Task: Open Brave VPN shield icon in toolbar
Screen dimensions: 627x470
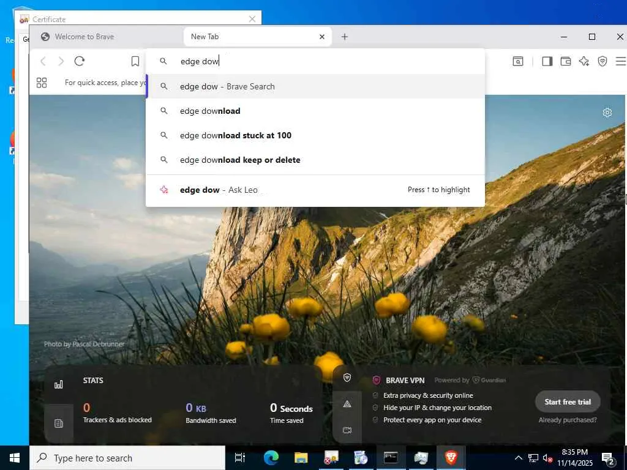Action: coord(603,61)
